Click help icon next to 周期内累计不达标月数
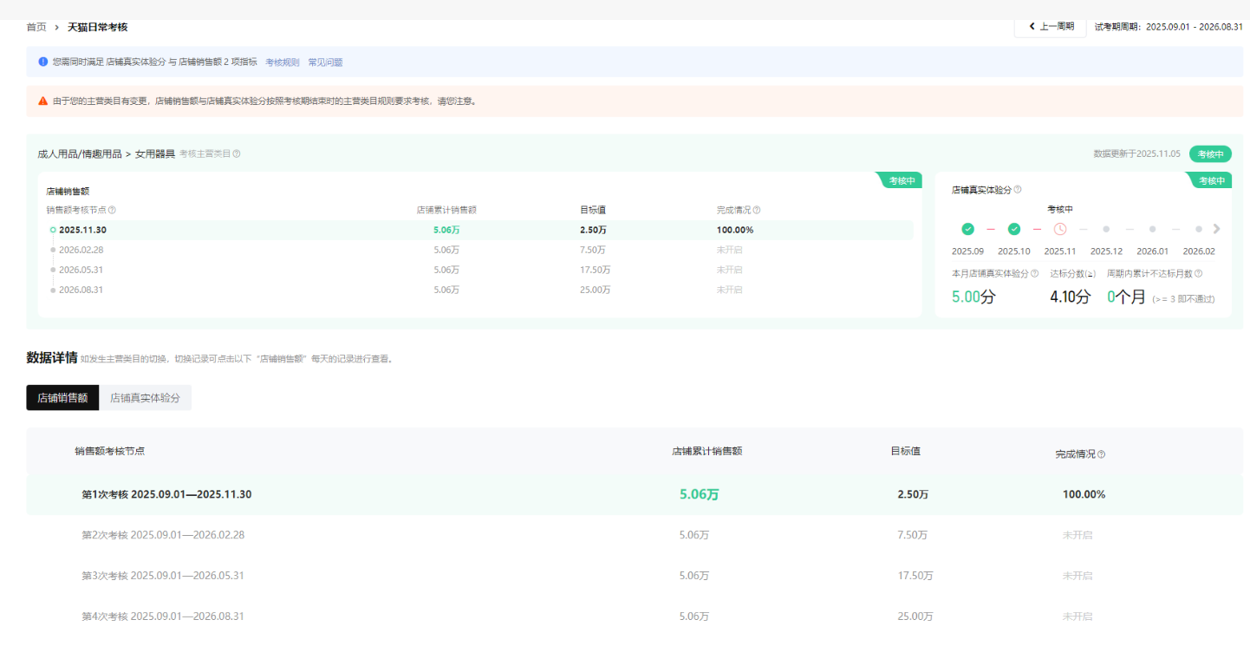Screen dimensions: 1250x646 [1199, 274]
